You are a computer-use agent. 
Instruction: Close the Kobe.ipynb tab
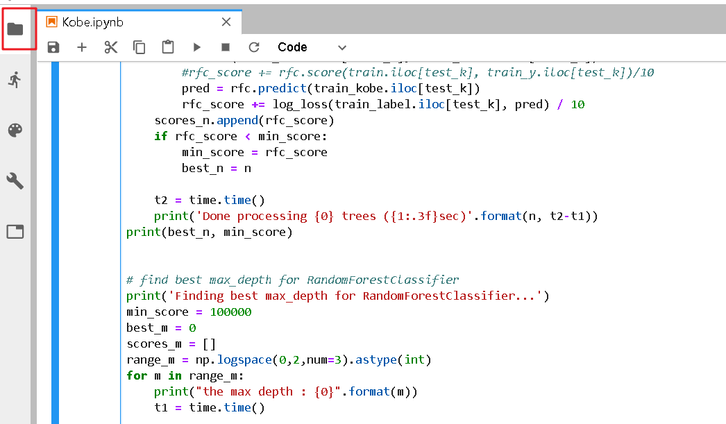pos(226,22)
